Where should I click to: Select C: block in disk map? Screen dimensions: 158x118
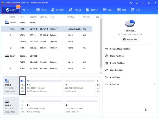[45, 85]
